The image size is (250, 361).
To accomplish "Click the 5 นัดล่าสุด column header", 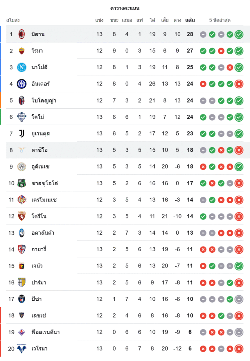I will point(220,20).
